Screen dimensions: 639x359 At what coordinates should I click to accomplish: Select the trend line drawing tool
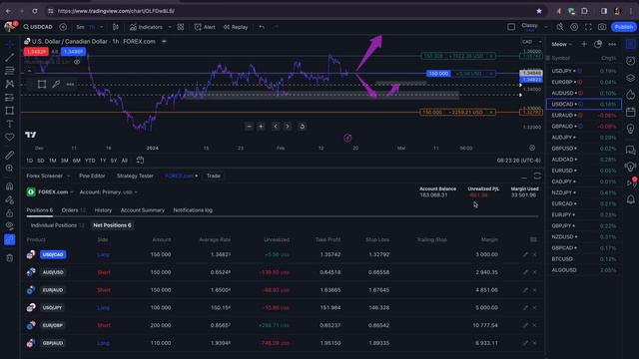[9, 58]
